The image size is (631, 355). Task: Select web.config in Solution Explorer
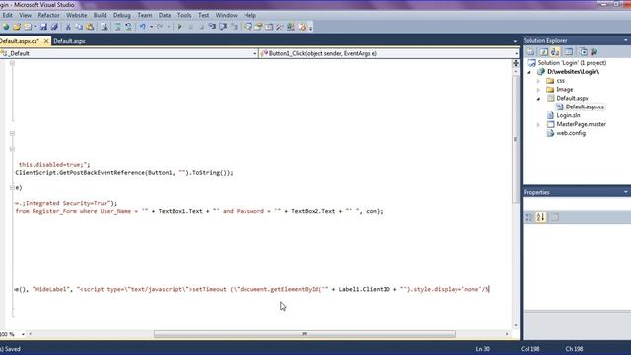[571, 133]
